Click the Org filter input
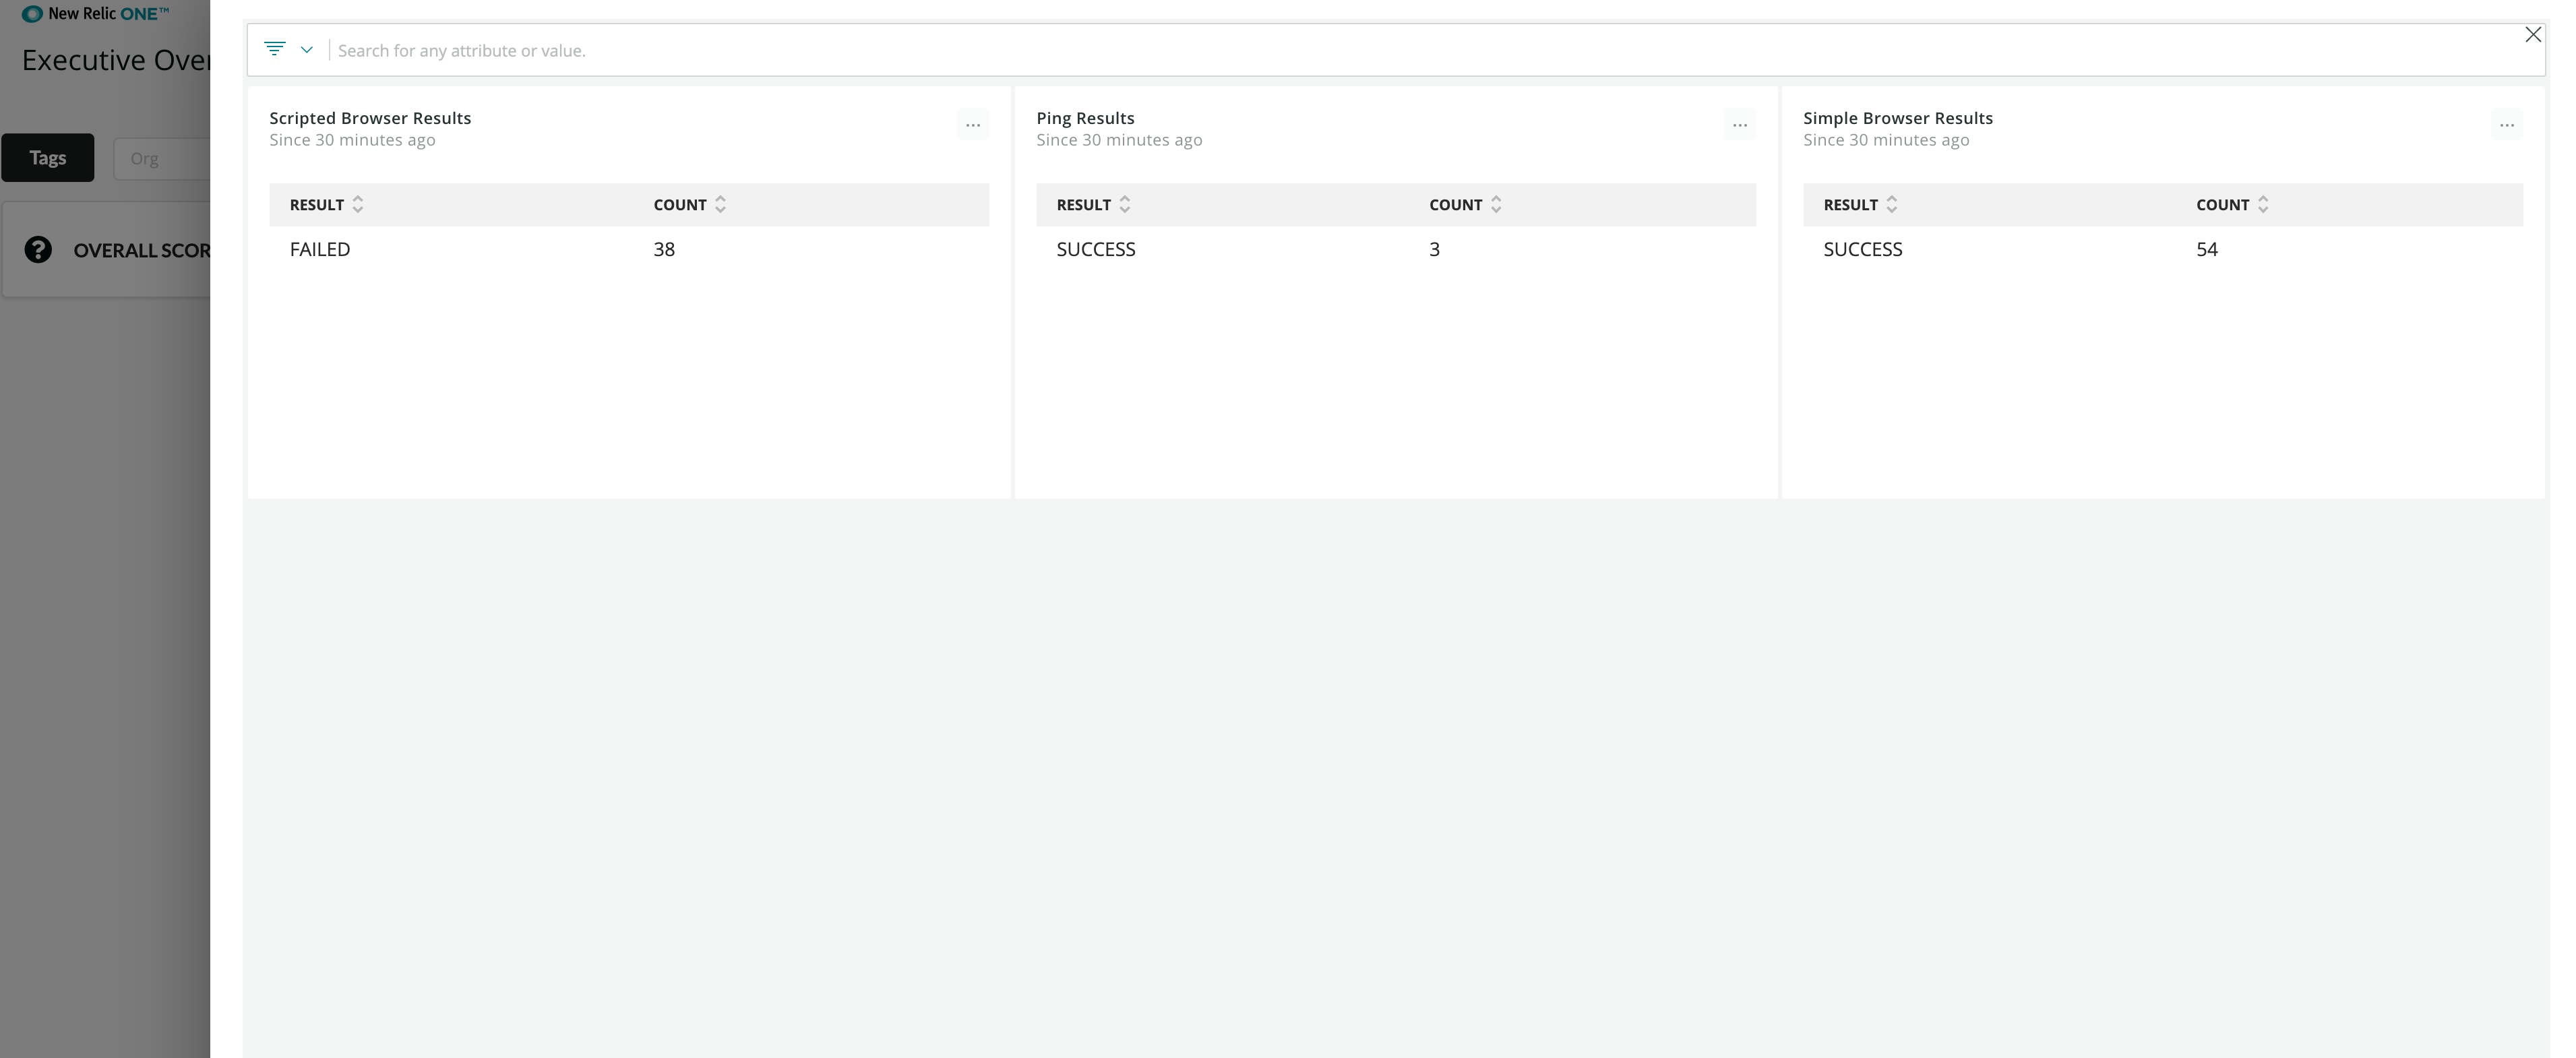This screenshot has height=1058, width=2576. tap(163, 159)
